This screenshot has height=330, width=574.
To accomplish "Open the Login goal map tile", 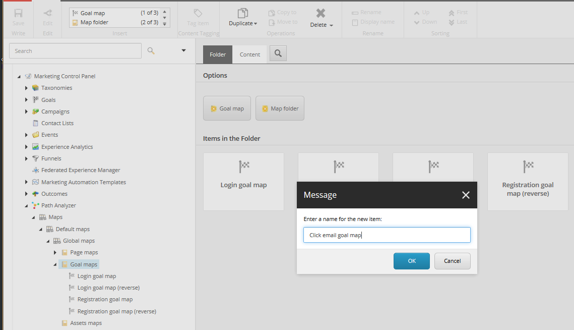I will pyautogui.click(x=243, y=182).
